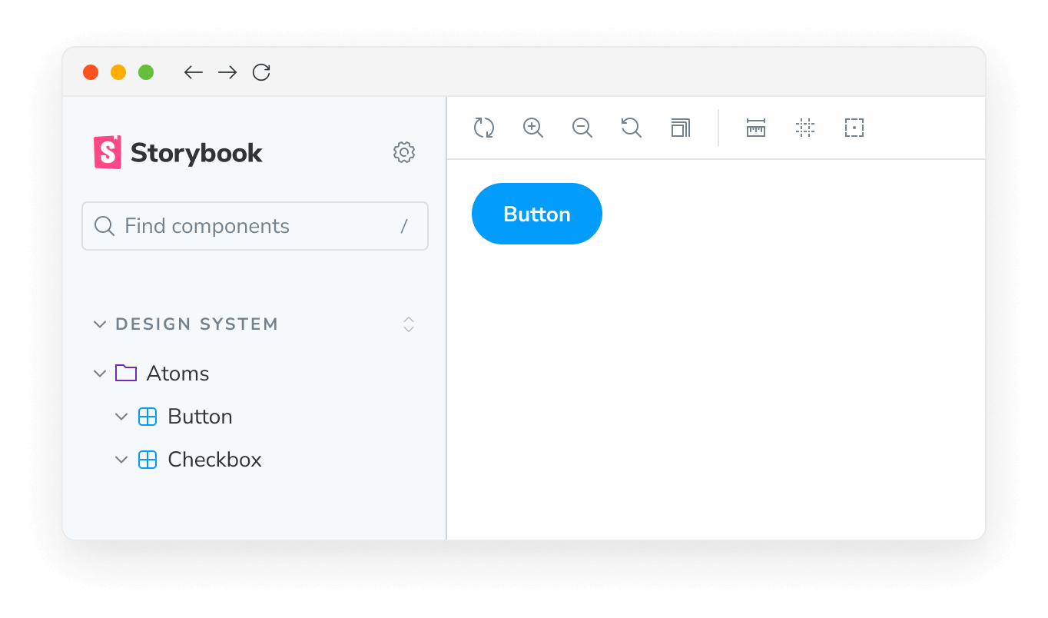Open Storybook settings via gear icon

tap(404, 152)
